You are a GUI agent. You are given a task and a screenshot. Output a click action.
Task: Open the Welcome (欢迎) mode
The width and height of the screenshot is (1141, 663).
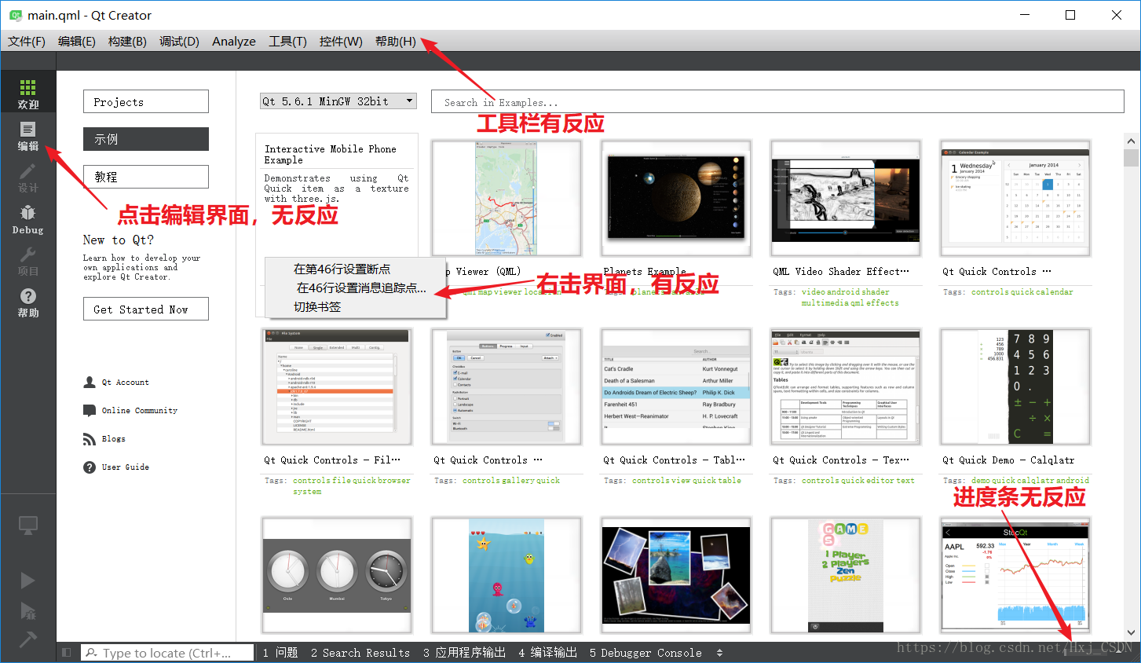click(28, 93)
